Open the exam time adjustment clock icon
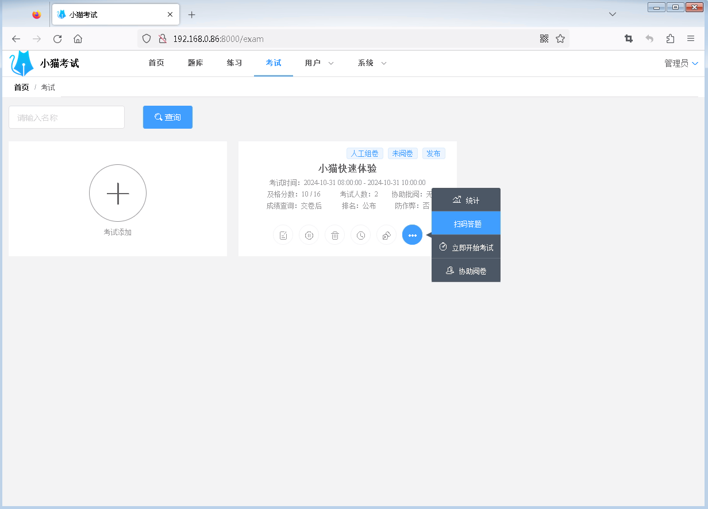 coord(360,235)
